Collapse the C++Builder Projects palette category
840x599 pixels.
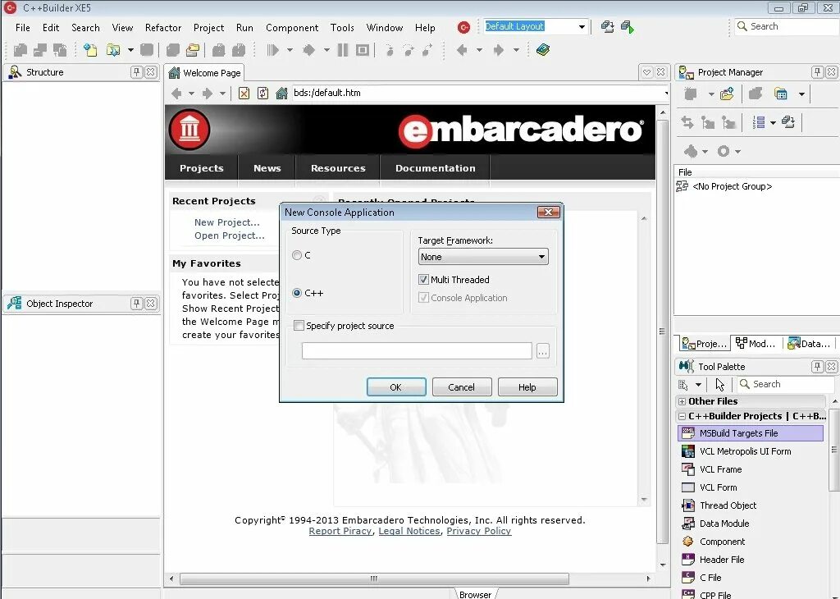[x=682, y=416]
